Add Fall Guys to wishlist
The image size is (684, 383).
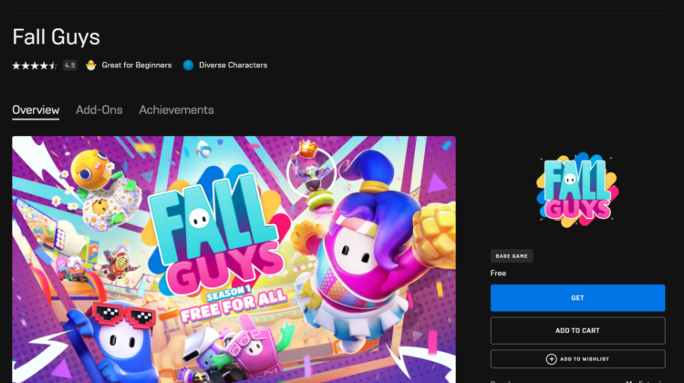point(577,359)
